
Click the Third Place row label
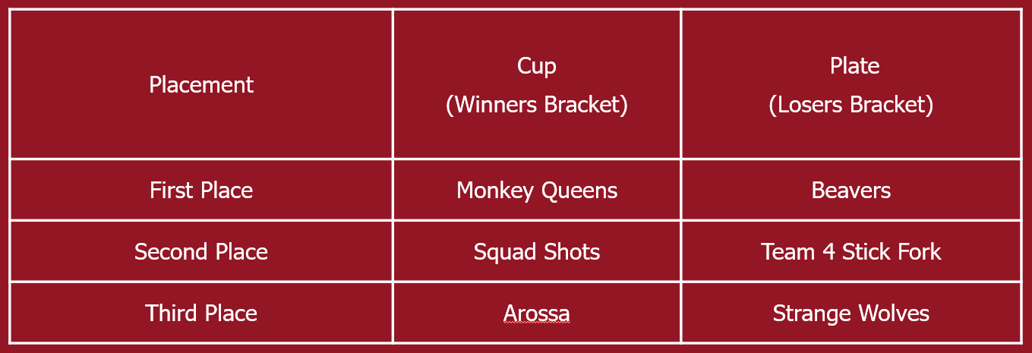(201, 313)
